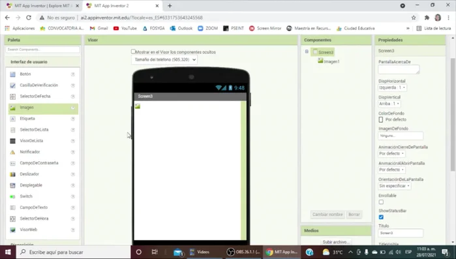Open the YouTube bookmark
The image size is (456, 259).
click(125, 29)
